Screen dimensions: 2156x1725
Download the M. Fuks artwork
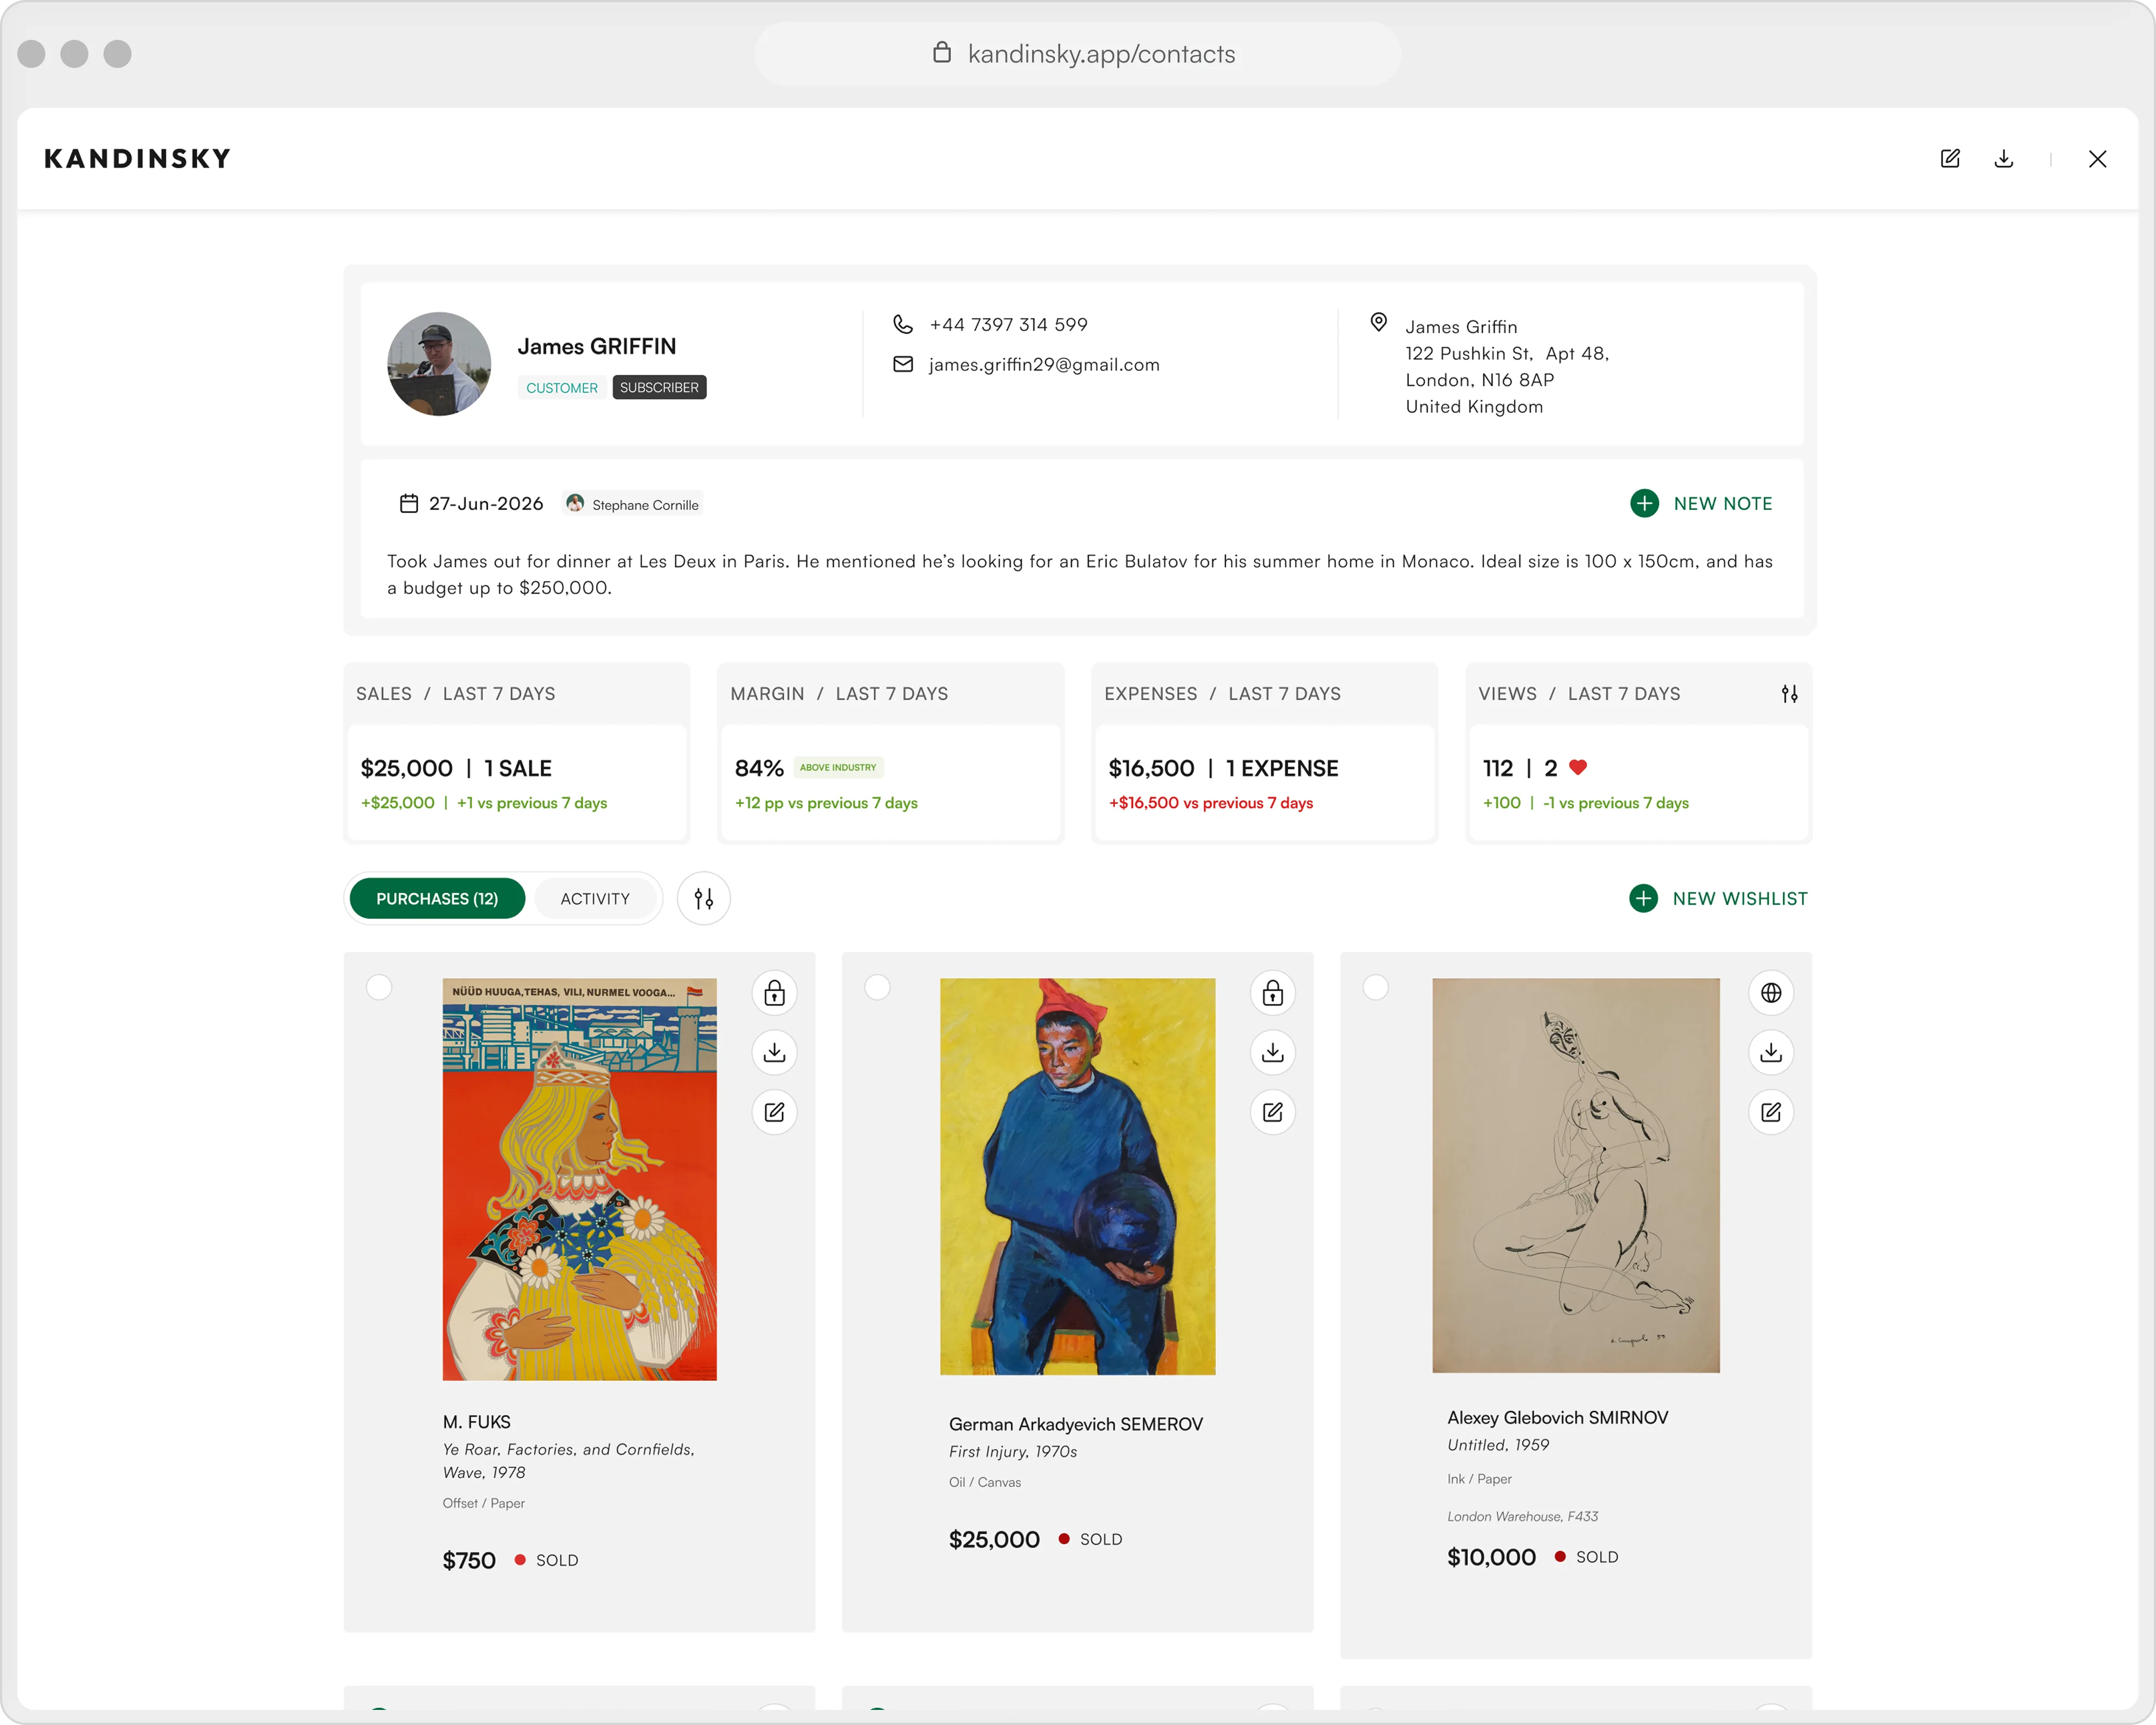(x=774, y=1052)
